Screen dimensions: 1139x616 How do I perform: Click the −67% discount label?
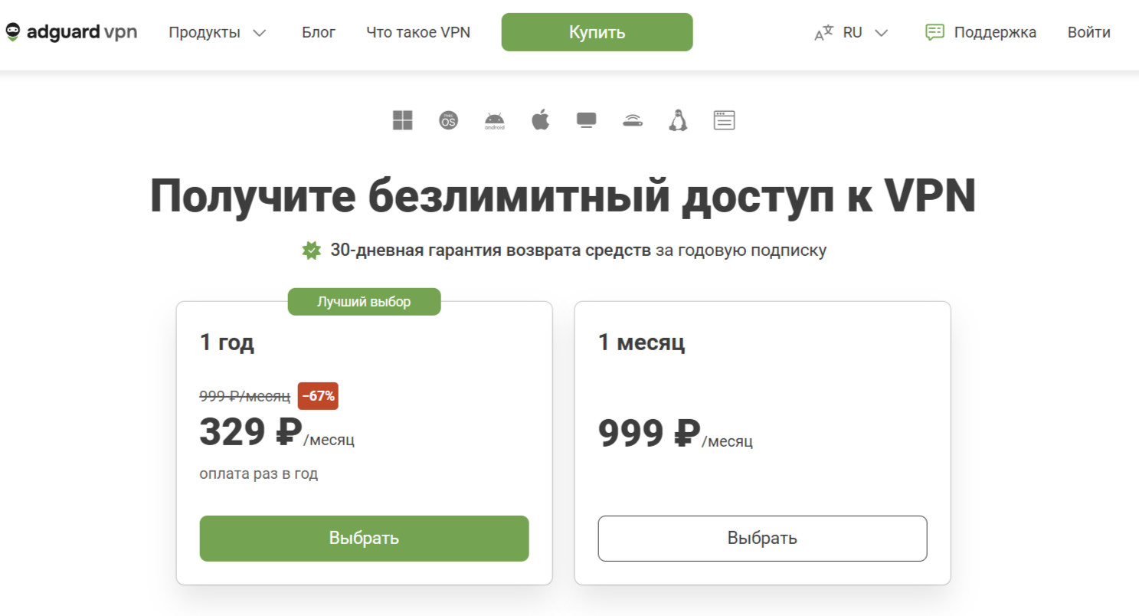click(x=318, y=396)
